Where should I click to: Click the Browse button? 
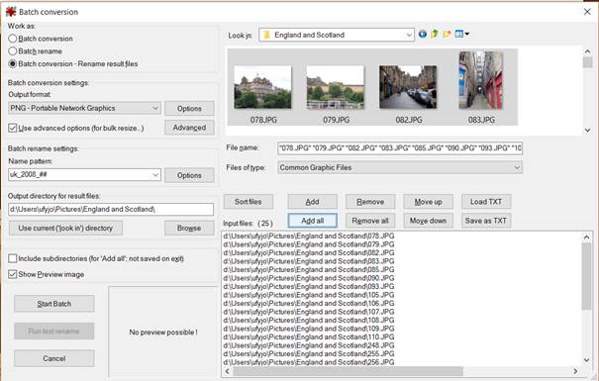pos(189,228)
